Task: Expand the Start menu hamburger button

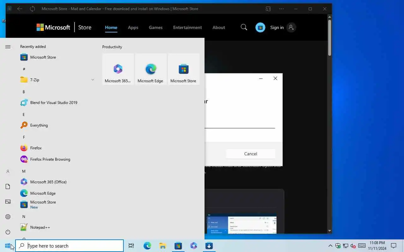Action: click(x=8, y=47)
